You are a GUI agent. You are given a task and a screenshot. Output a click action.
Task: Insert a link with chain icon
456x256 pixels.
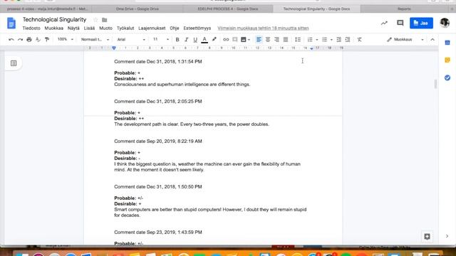(226, 40)
